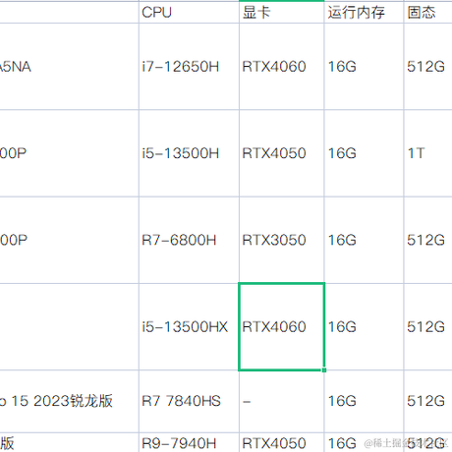This screenshot has height=452, width=452.
Task: Select the CPU header cell
Action: pos(189,12)
